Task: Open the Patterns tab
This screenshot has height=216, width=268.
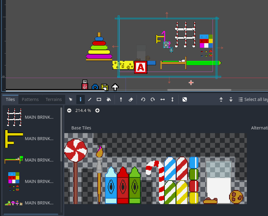Action: pos(30,99)
